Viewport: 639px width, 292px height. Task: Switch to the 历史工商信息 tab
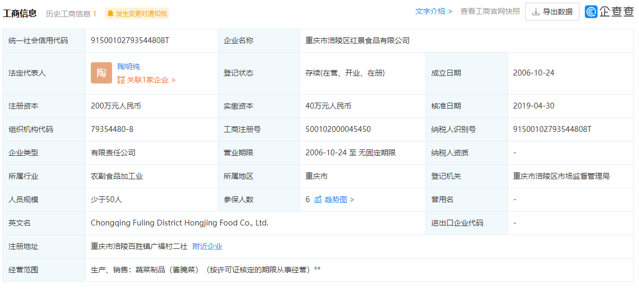(x=71, y=14)
